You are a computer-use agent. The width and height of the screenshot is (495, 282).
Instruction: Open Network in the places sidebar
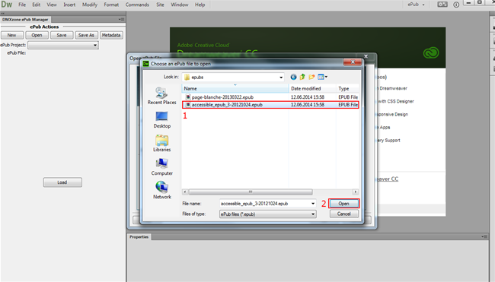point(161,190)
